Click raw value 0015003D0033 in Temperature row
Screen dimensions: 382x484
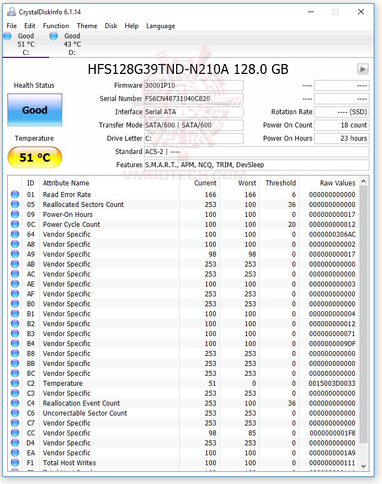pos(332,384)
